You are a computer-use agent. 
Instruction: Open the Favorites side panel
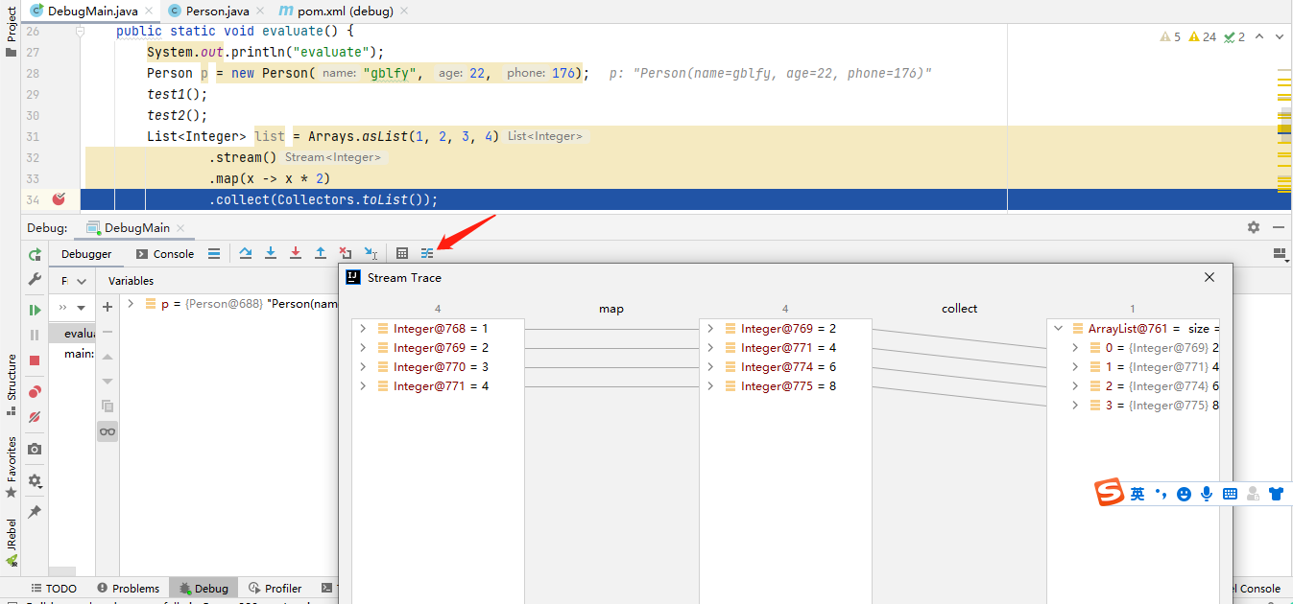[11, 467]
